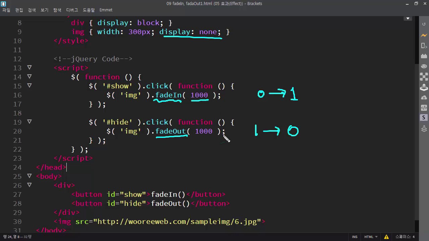429x241 pixels.
Task: Click the upload tray sidebar icon
Action: click(x=424, y=87)
